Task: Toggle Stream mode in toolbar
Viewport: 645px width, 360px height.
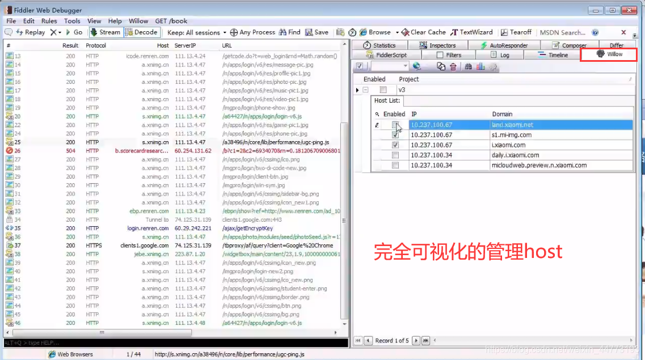Action: tap(106, 32)
